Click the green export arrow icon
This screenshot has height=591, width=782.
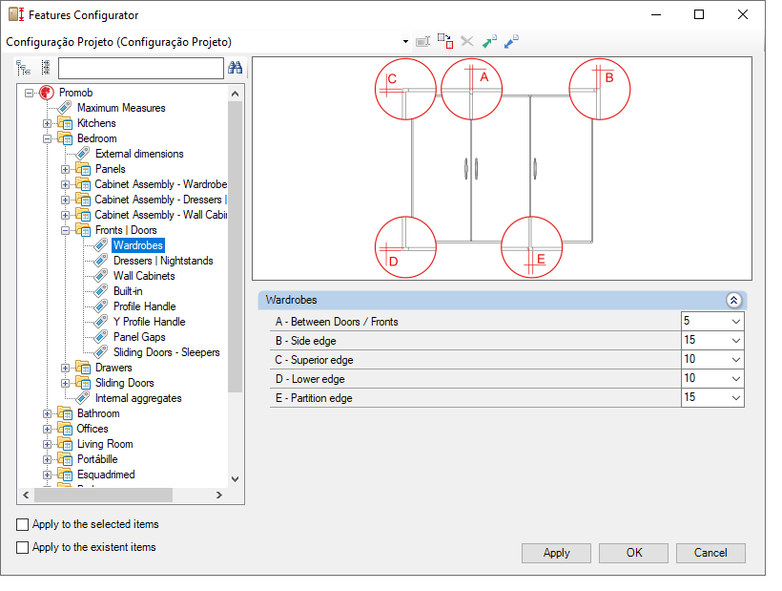click(x=489, y=41)
